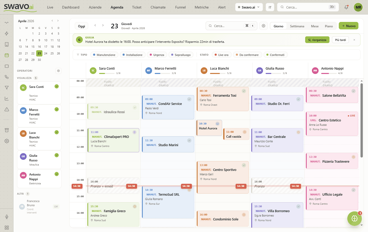Toggle the Installazione type filter
Viewport: 368px width, 232px height.
point(132,55)
